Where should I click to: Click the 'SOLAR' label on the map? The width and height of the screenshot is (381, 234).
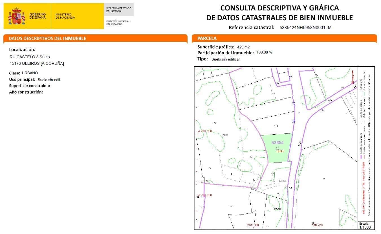[x=278, y=209]
